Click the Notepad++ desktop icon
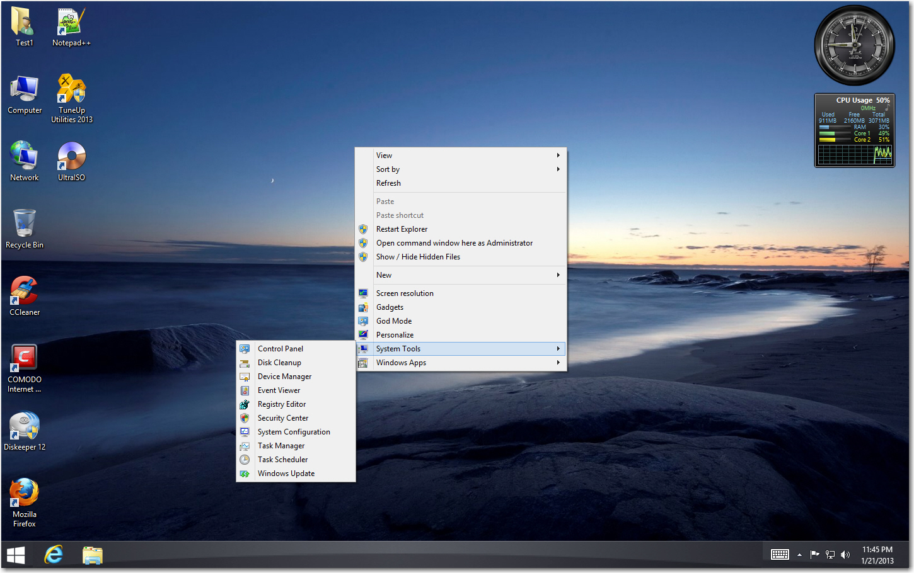 [71, 27]
